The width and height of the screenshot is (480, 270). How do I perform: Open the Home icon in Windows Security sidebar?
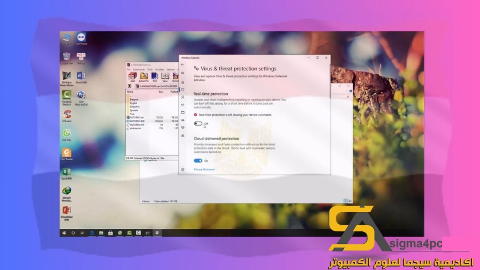[183, 82]
